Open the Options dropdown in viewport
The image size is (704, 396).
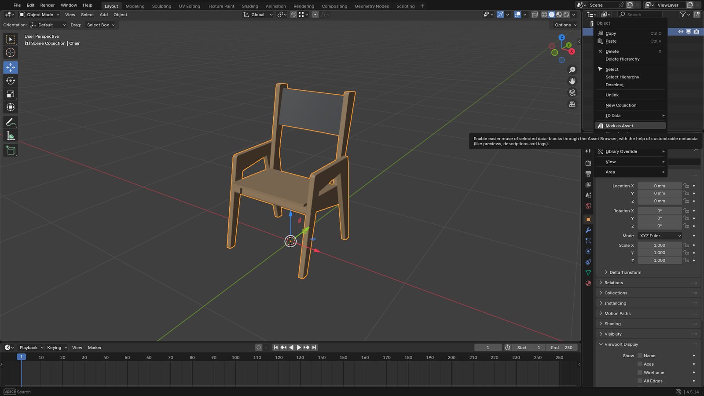tap(565, 25)
